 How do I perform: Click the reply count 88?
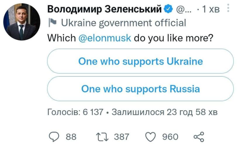pos(71,137)
